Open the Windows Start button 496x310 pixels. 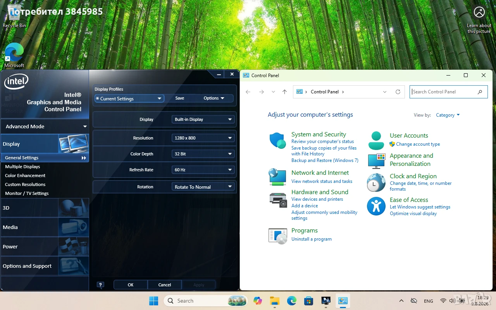coord(154,301)
